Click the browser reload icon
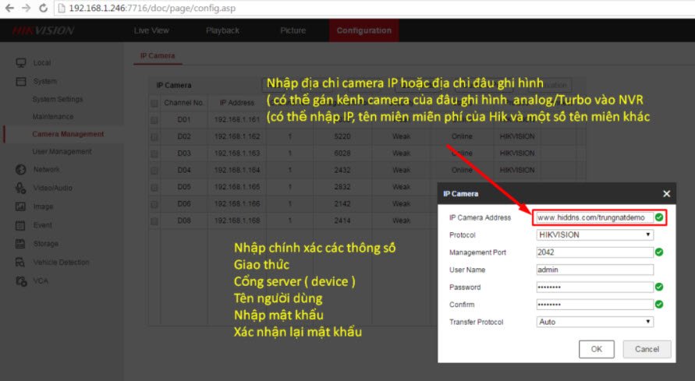Image resolution: width=695 pixels, height=381 pixels. [x=44, y=8]
